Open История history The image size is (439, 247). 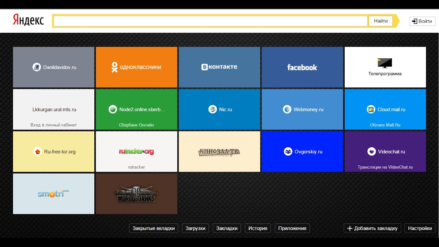click(x=258, y=228)
